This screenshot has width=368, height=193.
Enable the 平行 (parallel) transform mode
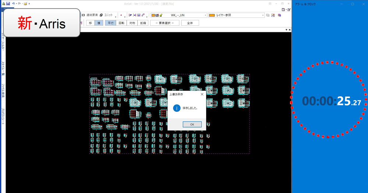110,23
